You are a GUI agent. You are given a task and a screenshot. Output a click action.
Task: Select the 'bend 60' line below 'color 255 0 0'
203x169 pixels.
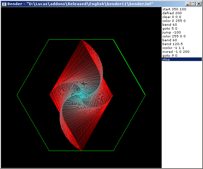click(182, 40)
